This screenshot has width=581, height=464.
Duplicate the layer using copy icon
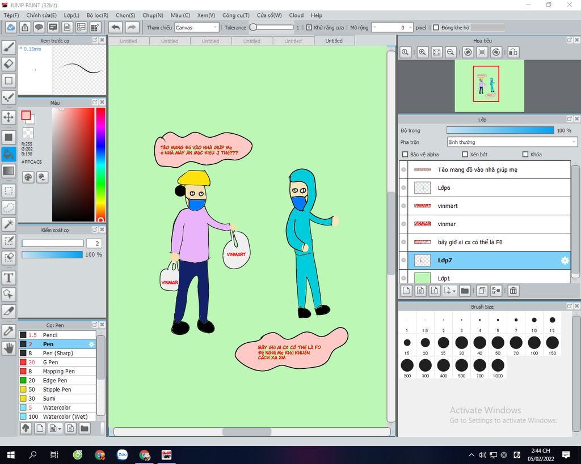pos(482,291)
